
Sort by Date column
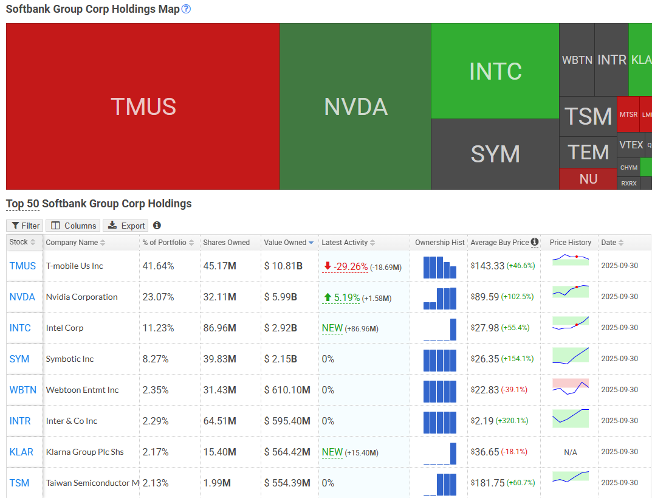coord(612,243)
